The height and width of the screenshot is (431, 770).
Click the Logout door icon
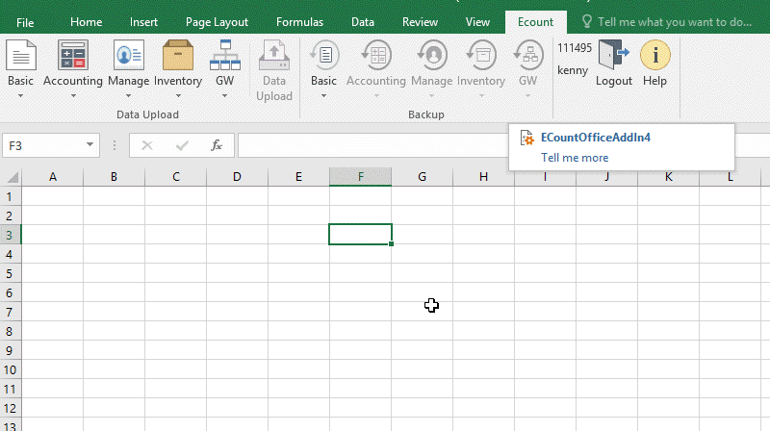[614, 55]
